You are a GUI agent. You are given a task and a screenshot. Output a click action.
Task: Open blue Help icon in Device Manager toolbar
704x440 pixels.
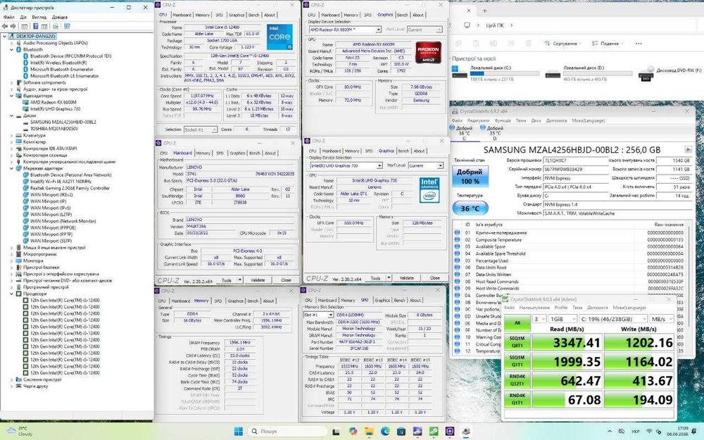pyautogui.click(x=35, y=26)
